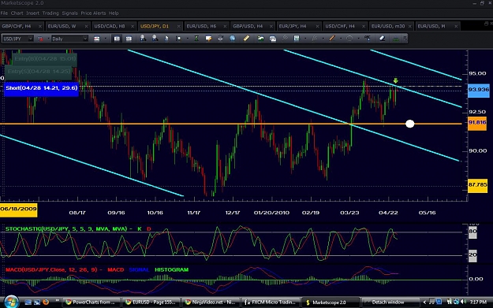Open FXCM Micro Trading from taskbar
This screenshot has height=308, width=493.
click(x=271, y=302)
